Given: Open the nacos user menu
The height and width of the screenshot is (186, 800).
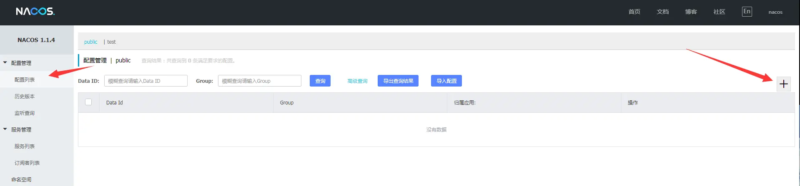Looking at the screenshot, I should [775, 12].
